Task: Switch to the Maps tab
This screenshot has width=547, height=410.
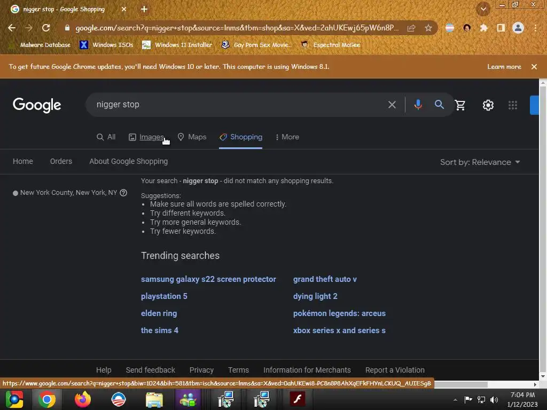Action: pyautogui.click(x=192, y=137)
